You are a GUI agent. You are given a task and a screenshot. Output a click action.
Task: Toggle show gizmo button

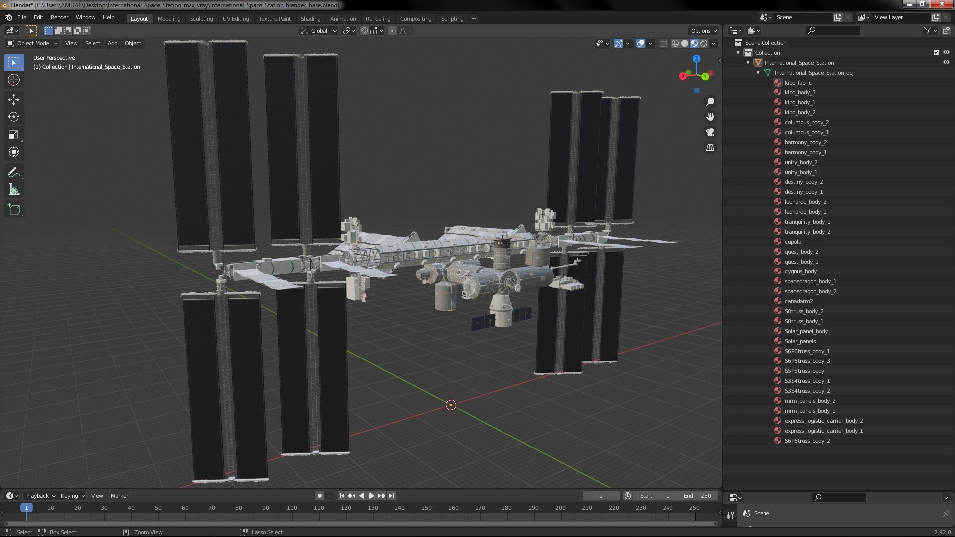pos(618,43)
